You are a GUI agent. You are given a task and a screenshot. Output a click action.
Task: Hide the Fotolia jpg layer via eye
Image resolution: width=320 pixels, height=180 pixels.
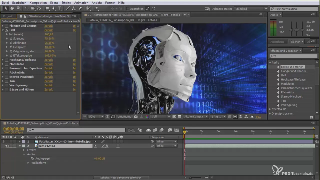[3, 141]
